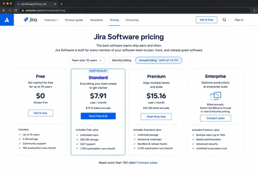Viewport: 258px width, 172px height.
Task: Click the Jira logo
Action: click(x=30, y=20)
